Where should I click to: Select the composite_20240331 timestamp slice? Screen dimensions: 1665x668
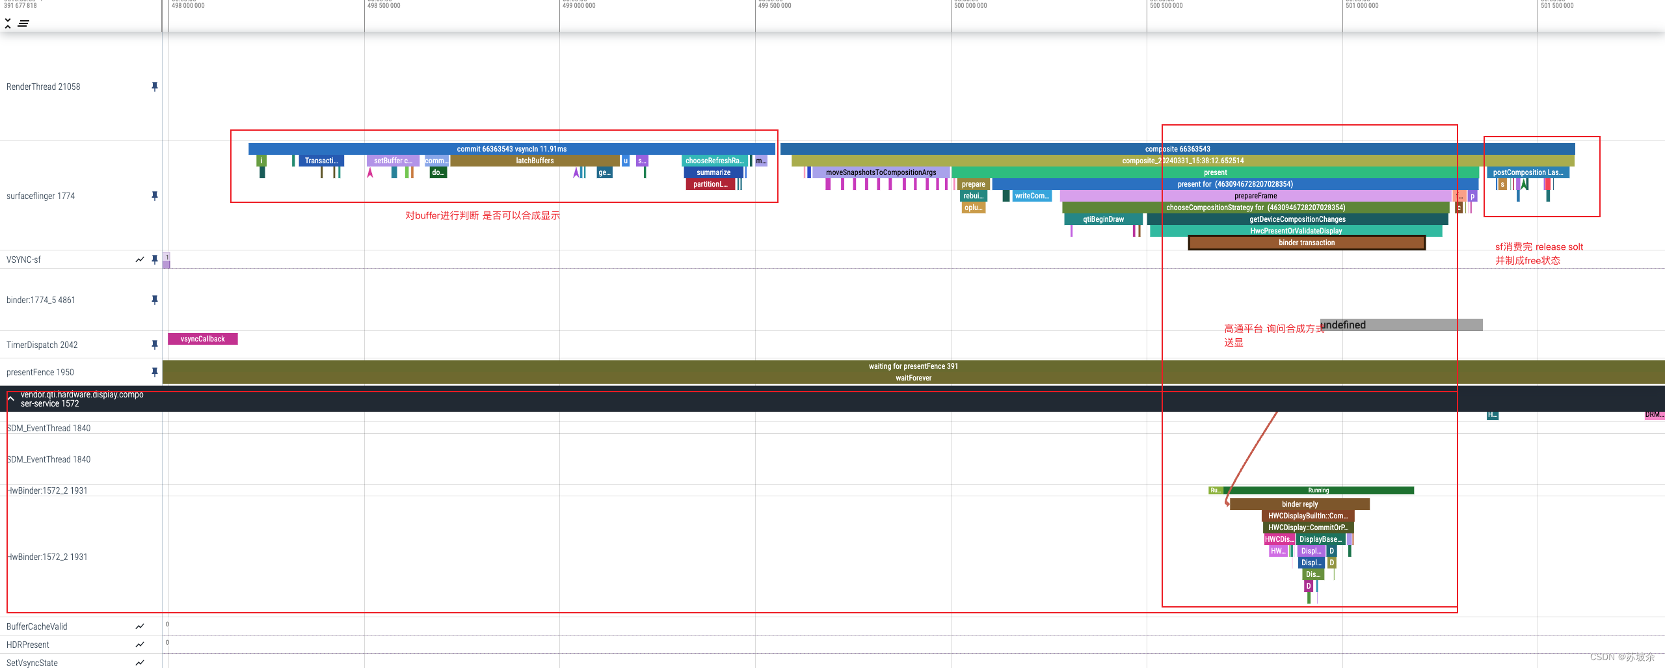coord(1182,161)
